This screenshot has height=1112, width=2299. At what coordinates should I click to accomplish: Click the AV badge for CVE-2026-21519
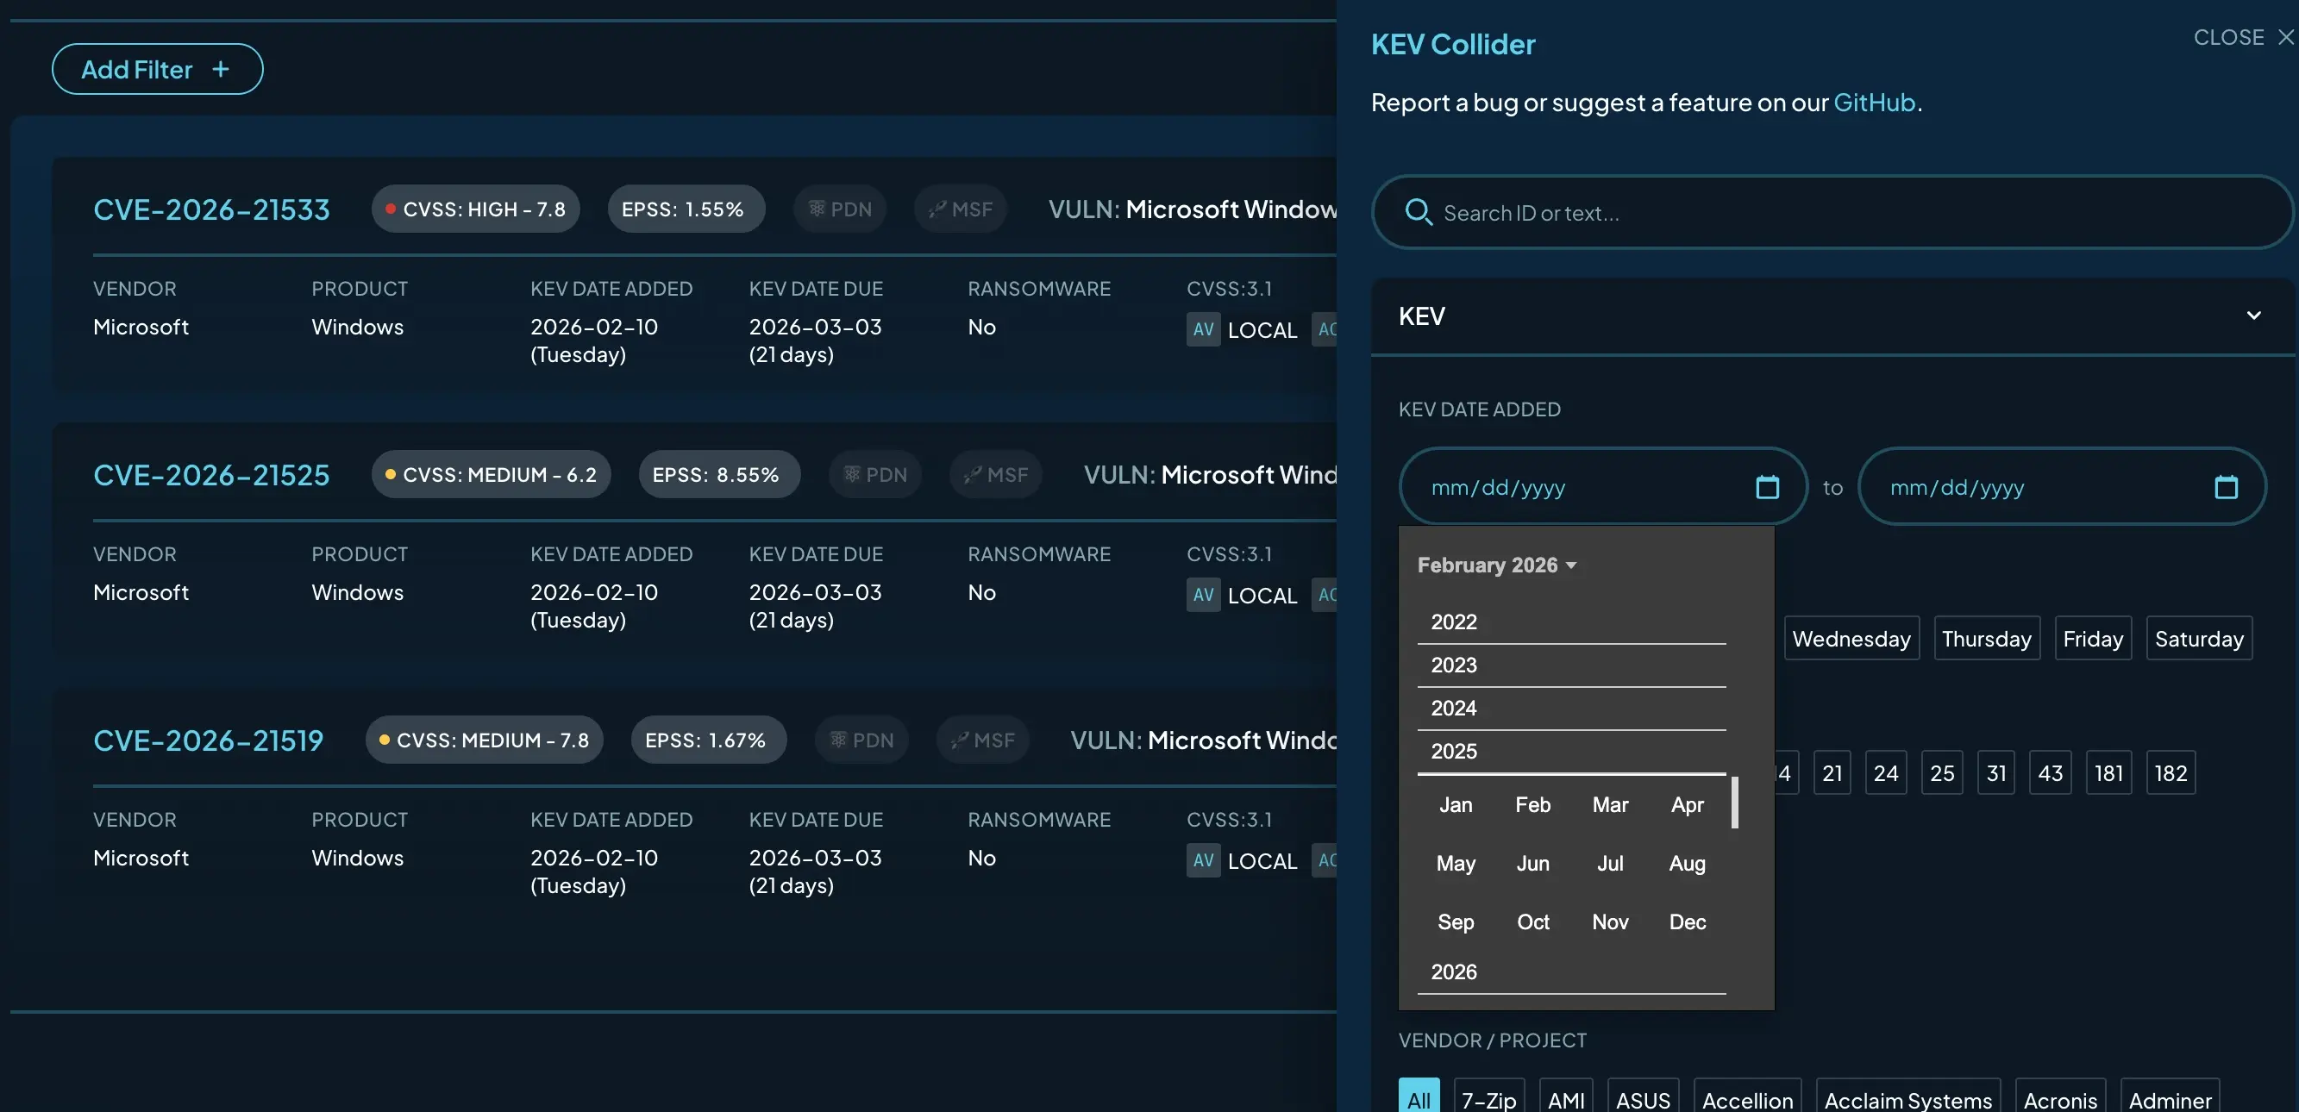[1202, 860]
